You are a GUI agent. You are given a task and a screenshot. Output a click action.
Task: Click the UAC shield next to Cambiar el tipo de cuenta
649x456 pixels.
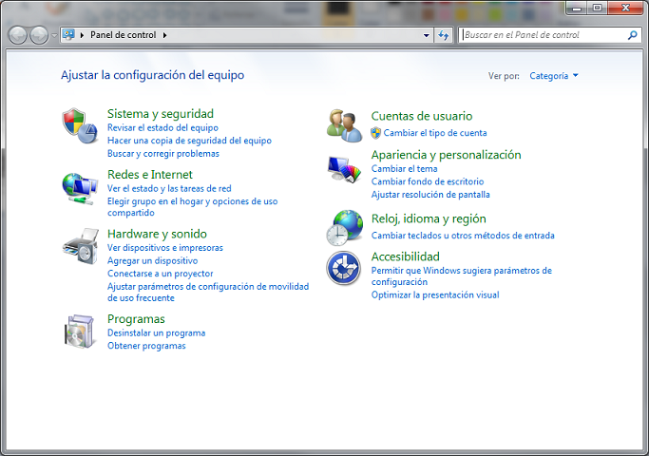(x=376, y=133)
